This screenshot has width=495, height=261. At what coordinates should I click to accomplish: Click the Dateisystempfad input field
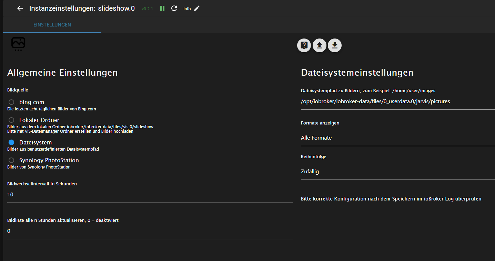tap(398, 101)
